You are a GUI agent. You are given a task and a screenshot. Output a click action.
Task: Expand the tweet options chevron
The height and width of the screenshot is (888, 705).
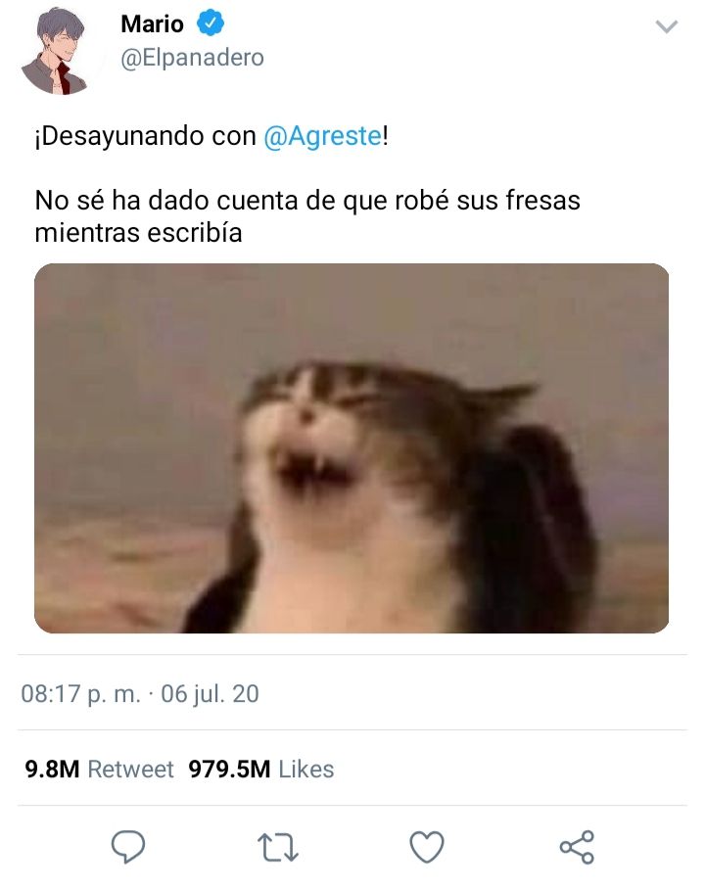(667, 26)
